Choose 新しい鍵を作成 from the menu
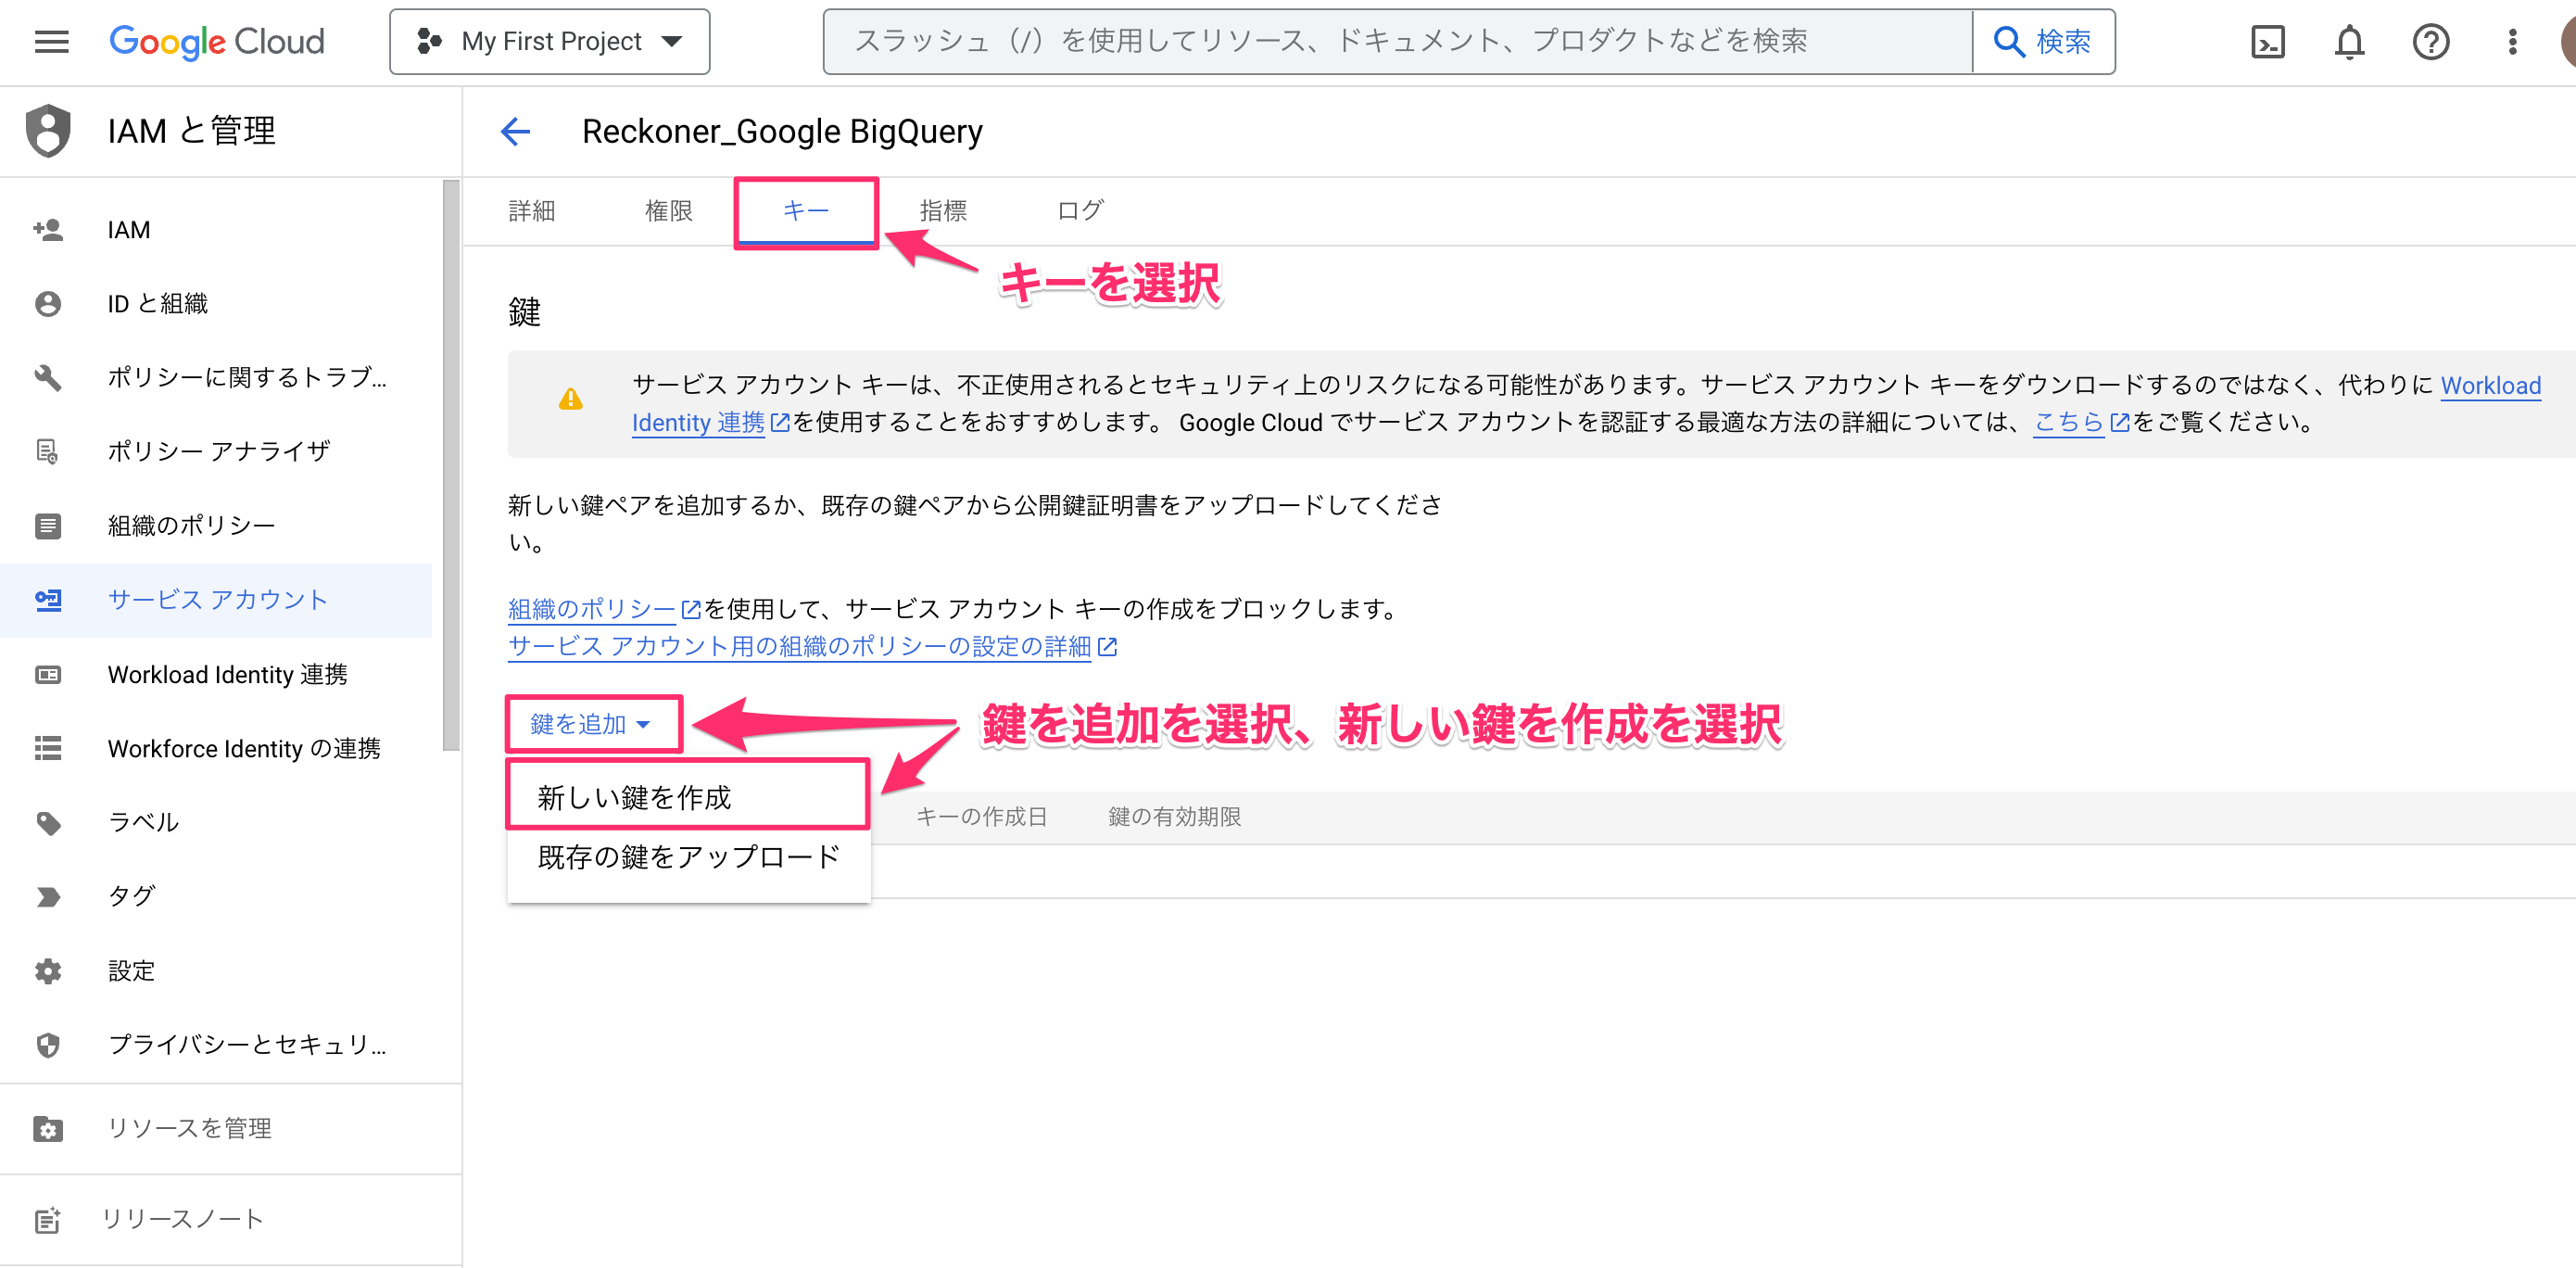This screenshot has height=1268, width=2576. point(688,797)
